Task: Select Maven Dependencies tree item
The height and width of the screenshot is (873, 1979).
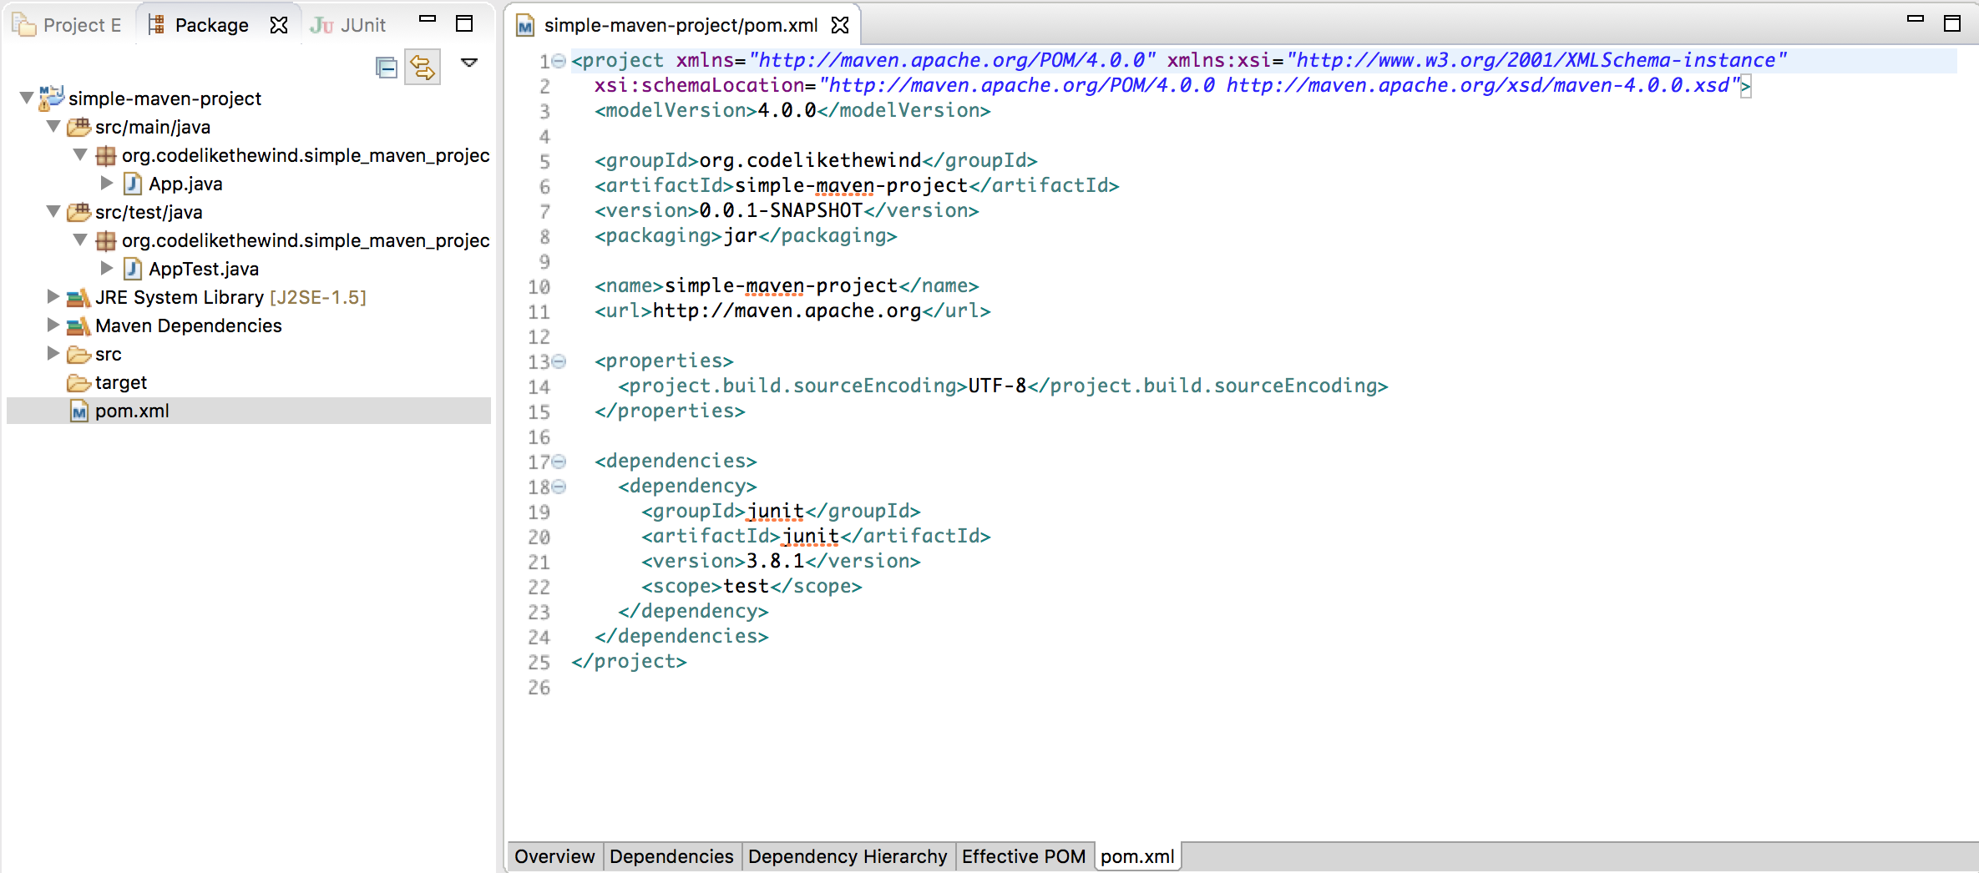Action: point(189,325)
